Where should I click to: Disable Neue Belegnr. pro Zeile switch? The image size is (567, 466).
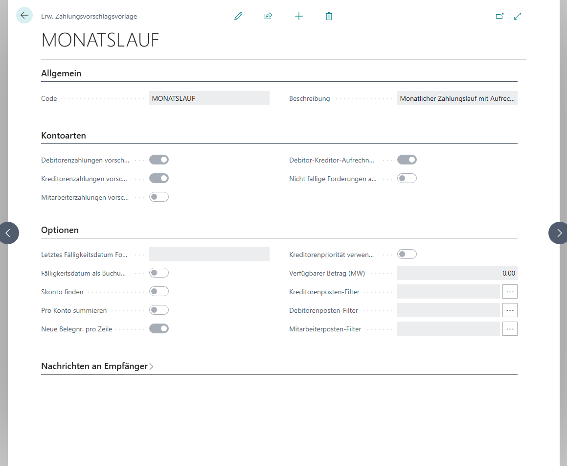coord(159,328)
